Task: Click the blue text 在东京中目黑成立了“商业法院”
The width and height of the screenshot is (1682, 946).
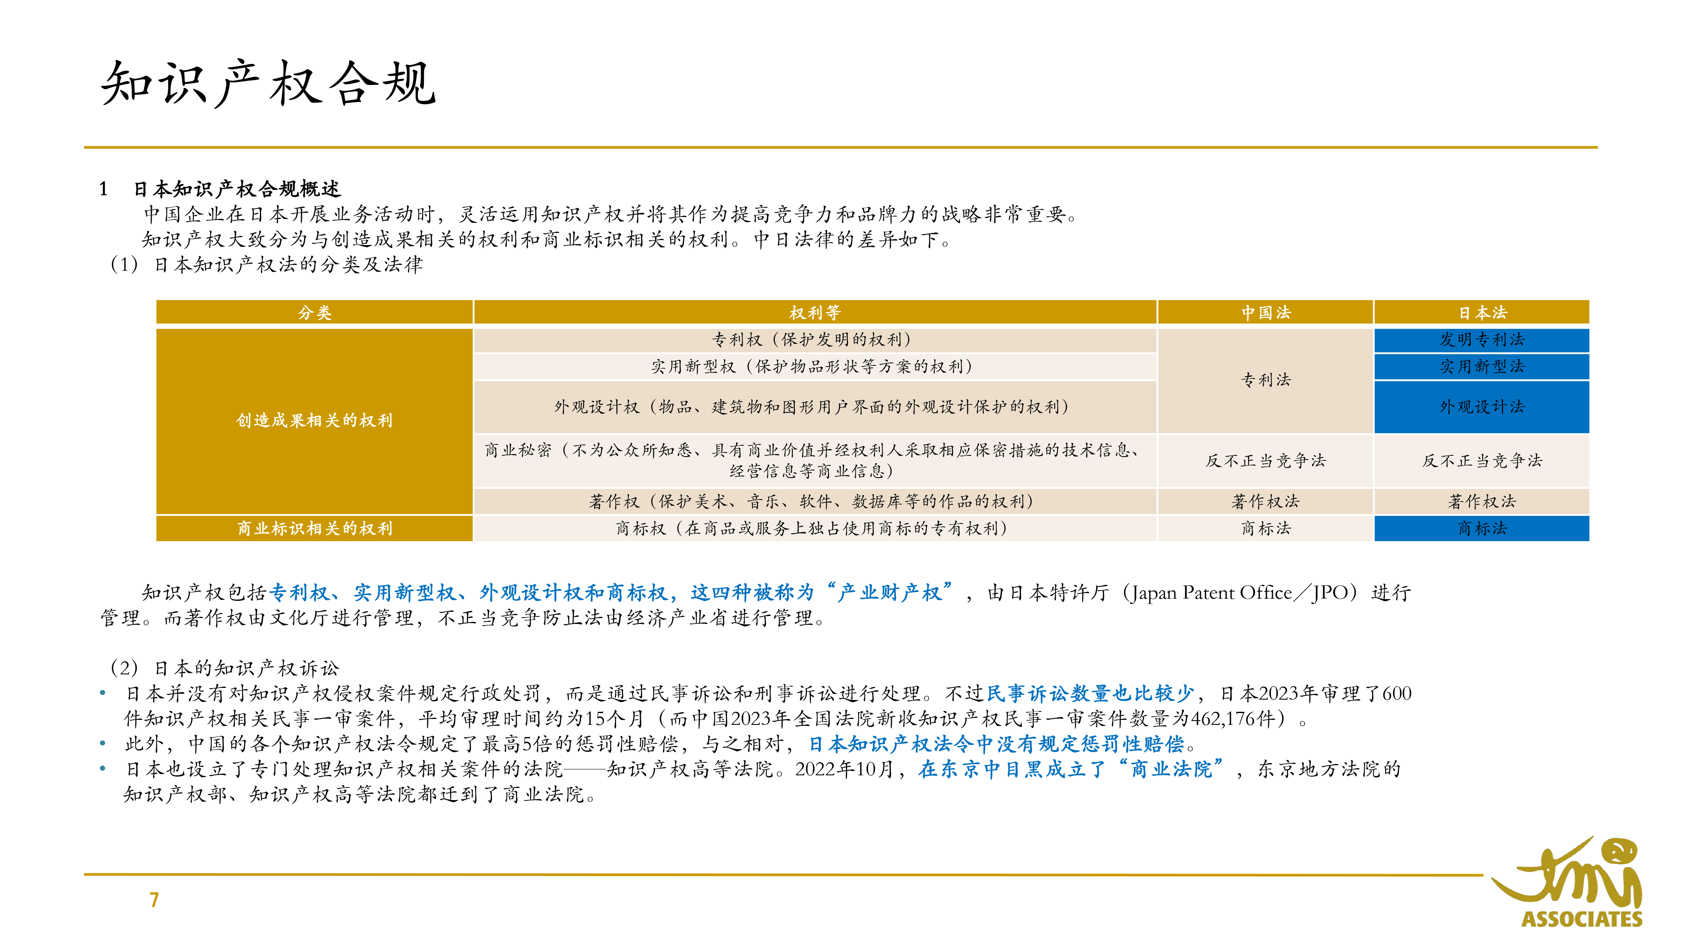Action: coord(1071,769)
